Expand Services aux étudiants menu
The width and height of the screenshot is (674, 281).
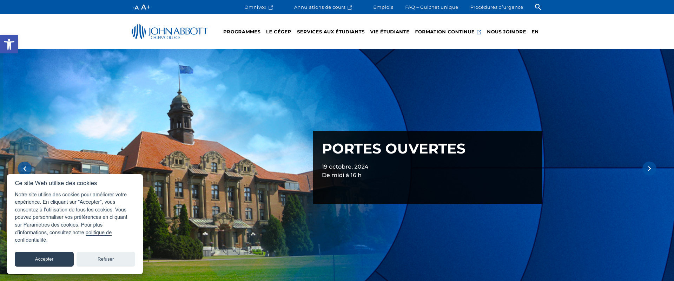tap(330, 32)
